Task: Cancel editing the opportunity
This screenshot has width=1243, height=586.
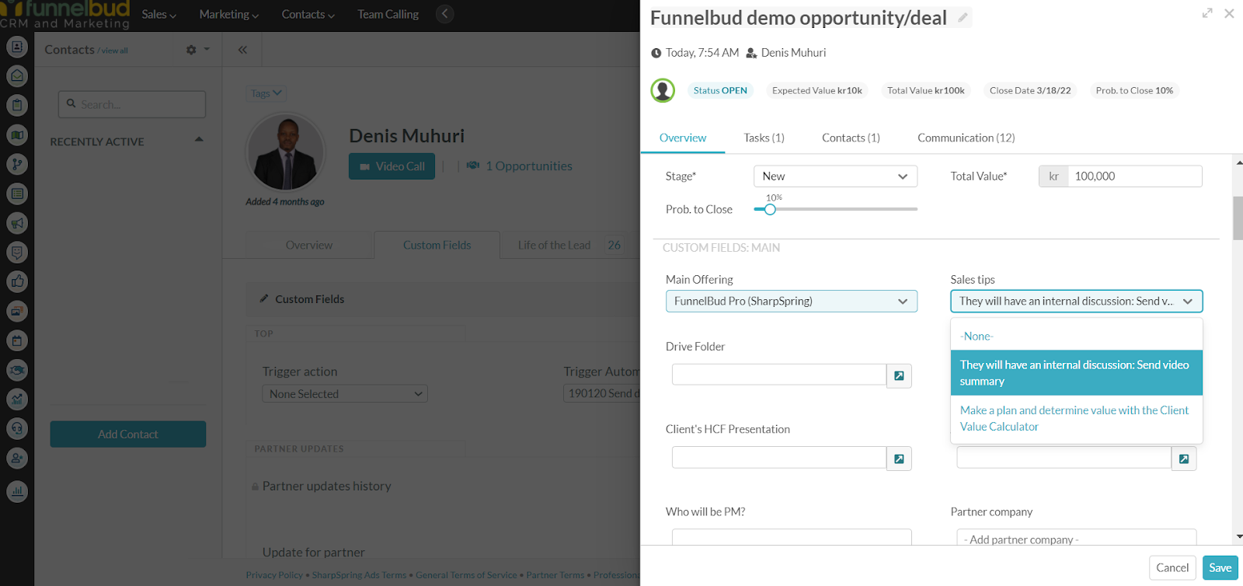Action: click(x=1172, y=568)
